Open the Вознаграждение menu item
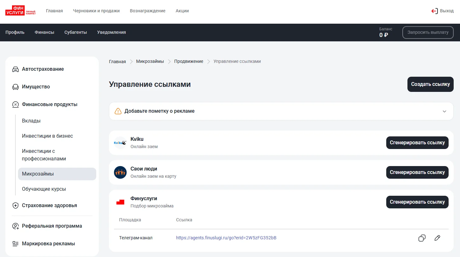460x257 pixels. point(148,11)
